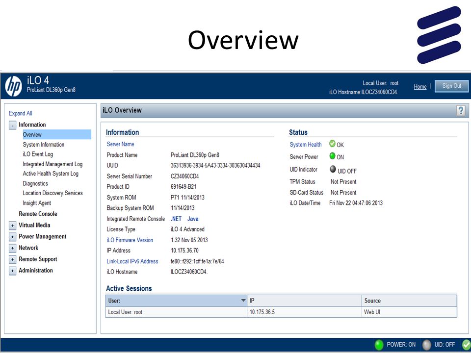This screenshot has height=353, width=471.
Task: Open the iLO Firmware Version link
Action: (130, 240)
